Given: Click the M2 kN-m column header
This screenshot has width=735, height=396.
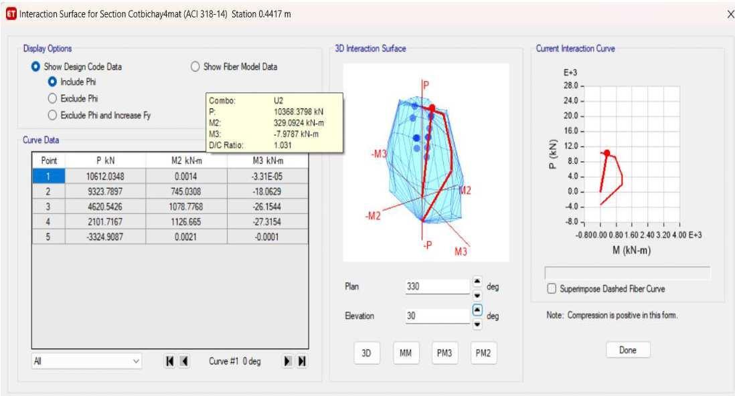Looking at the screenshot, I should click(x=187, y=161).
